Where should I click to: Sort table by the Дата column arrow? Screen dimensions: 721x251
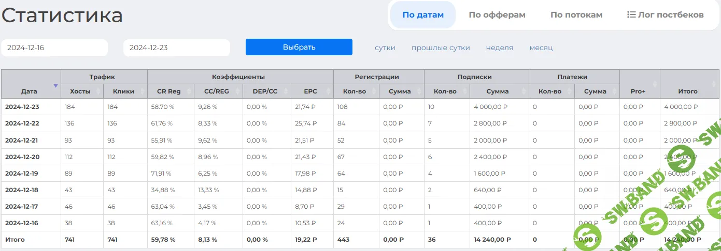pyautogui.click(x=55, y=86)
